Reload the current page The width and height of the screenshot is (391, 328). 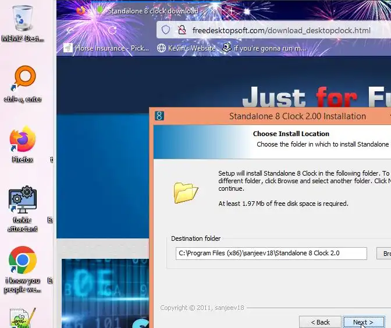point(112,30)
